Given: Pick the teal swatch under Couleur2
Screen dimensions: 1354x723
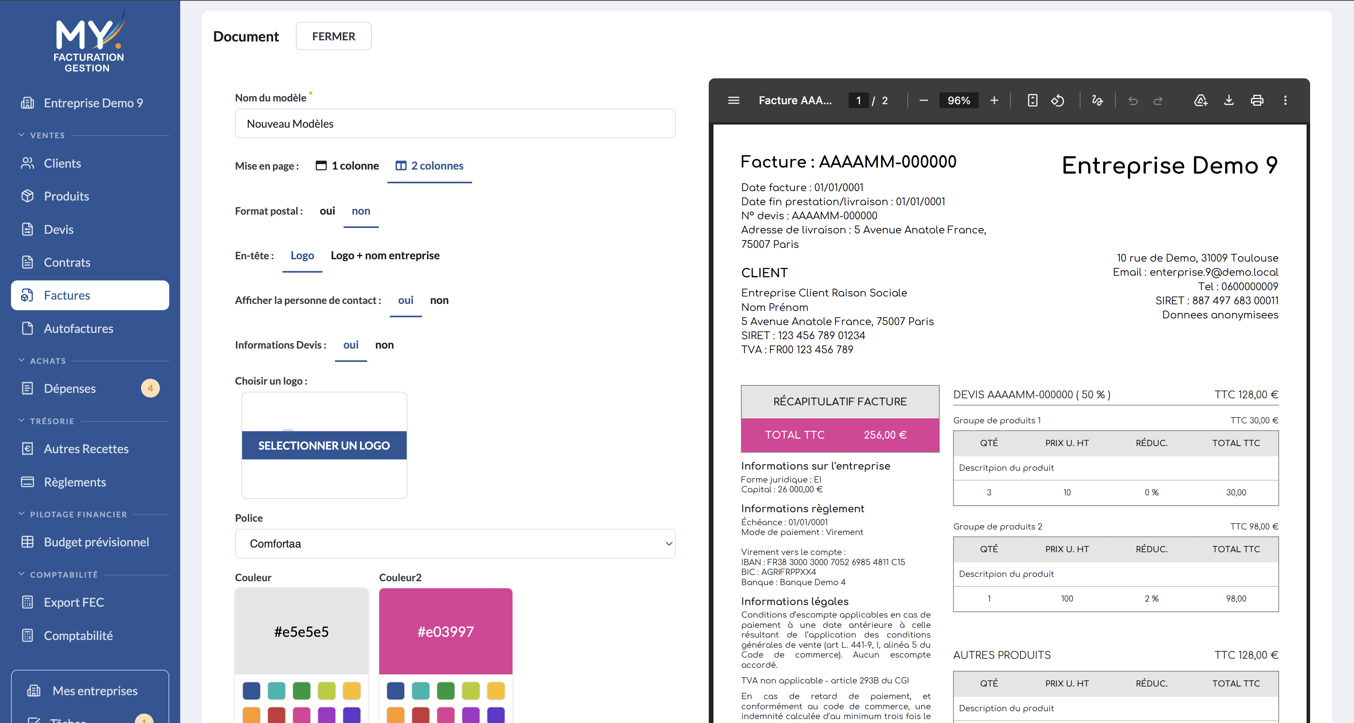Looking at the screenshot, I should point(420,690).
